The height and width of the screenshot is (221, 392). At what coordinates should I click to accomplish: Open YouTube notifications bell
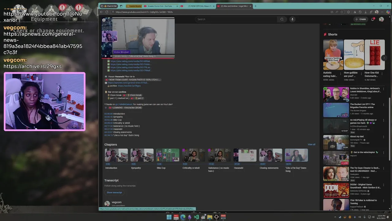coord(373,19)
